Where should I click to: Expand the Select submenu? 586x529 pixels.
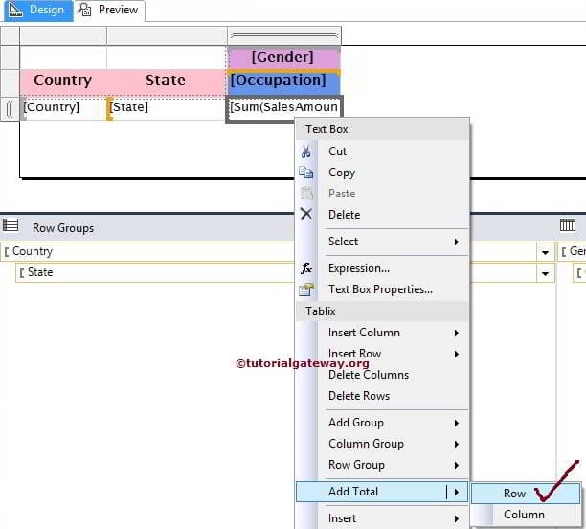point(382,241)
